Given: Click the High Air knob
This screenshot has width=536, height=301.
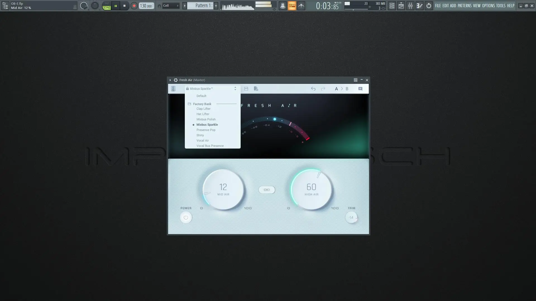Looking at the screenshot, I should point(311,190).
